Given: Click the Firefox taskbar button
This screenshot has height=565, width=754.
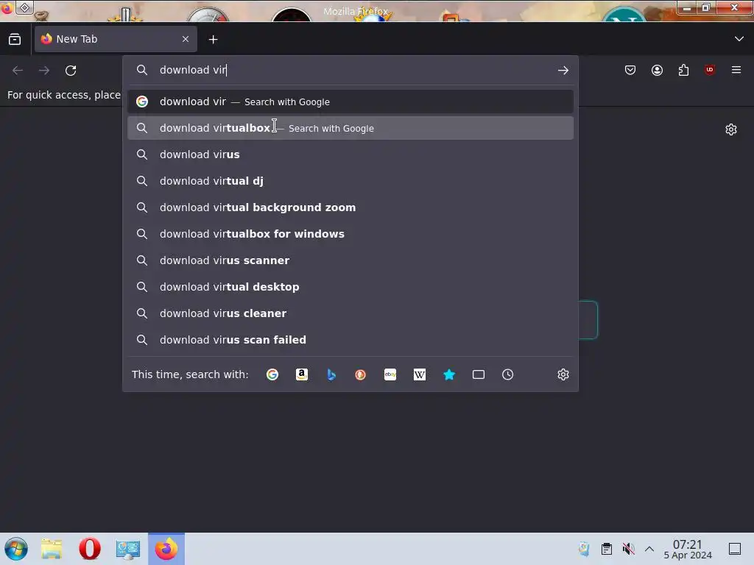Looking at the screenshot, I should [x=166, y=549].
